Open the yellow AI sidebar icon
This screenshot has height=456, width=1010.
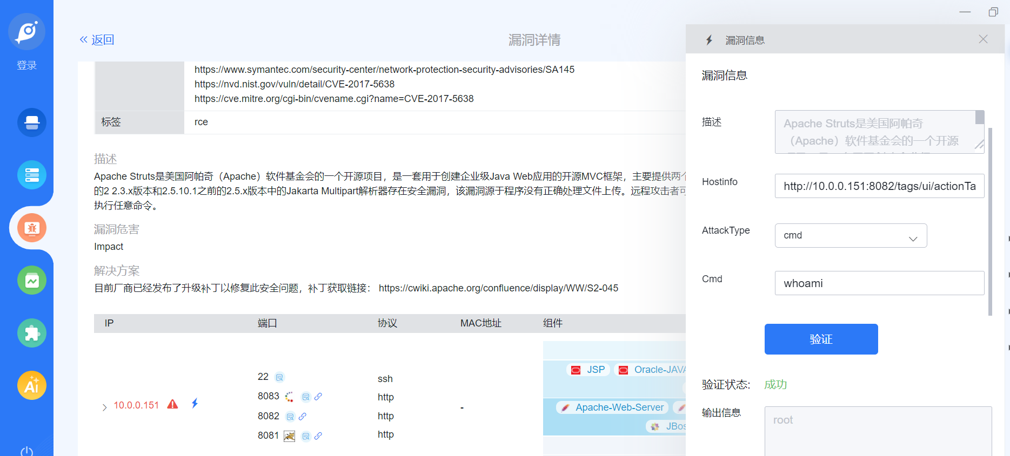coord(32,385)
